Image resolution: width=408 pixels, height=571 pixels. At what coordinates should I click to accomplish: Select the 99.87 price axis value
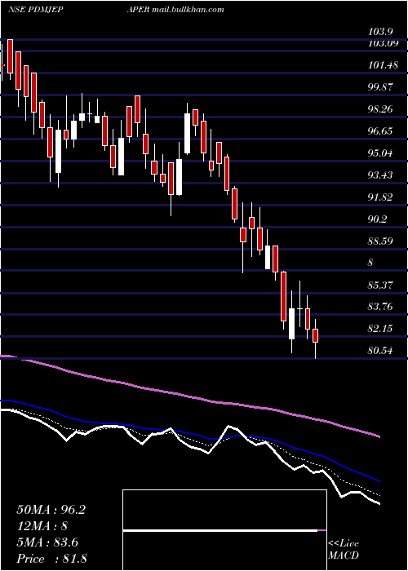pos(381,87)
